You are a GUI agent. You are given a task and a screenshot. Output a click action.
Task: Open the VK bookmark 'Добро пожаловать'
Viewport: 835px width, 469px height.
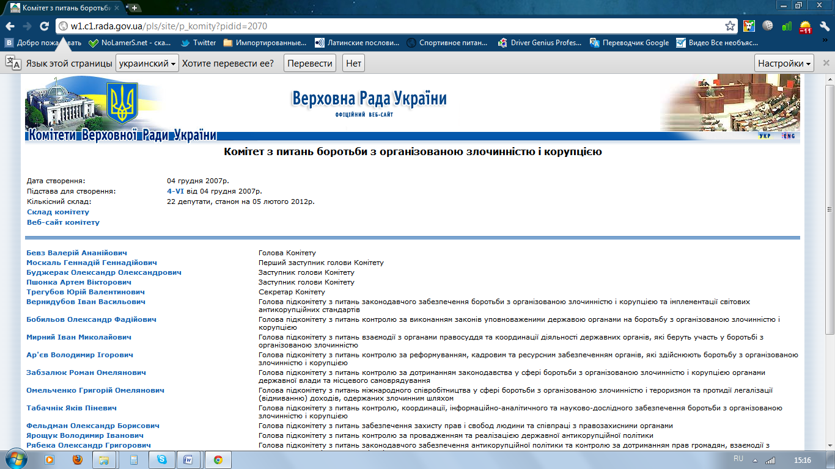(x=43, y=43)
